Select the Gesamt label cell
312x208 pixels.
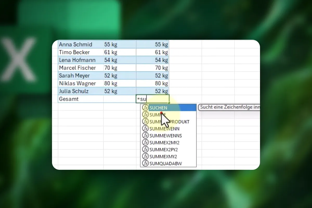tap(81, 99)
